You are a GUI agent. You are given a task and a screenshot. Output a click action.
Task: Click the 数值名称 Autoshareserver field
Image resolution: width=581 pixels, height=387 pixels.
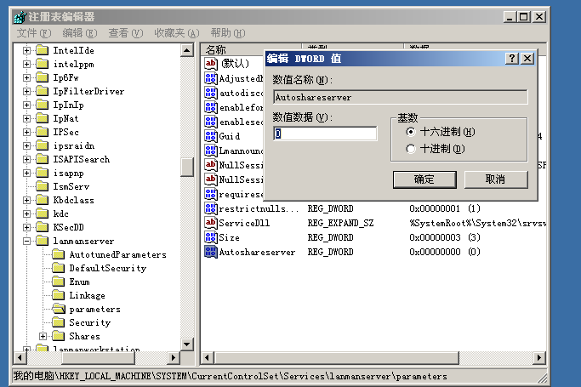[400, 98]
